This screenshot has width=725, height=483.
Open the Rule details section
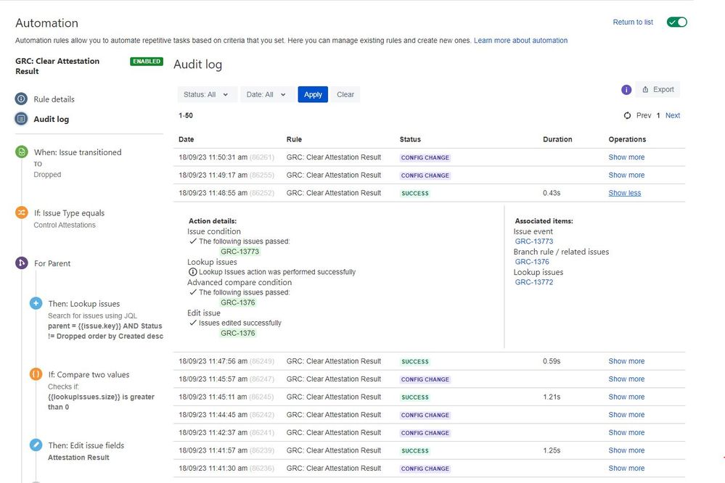coord(54,99)
